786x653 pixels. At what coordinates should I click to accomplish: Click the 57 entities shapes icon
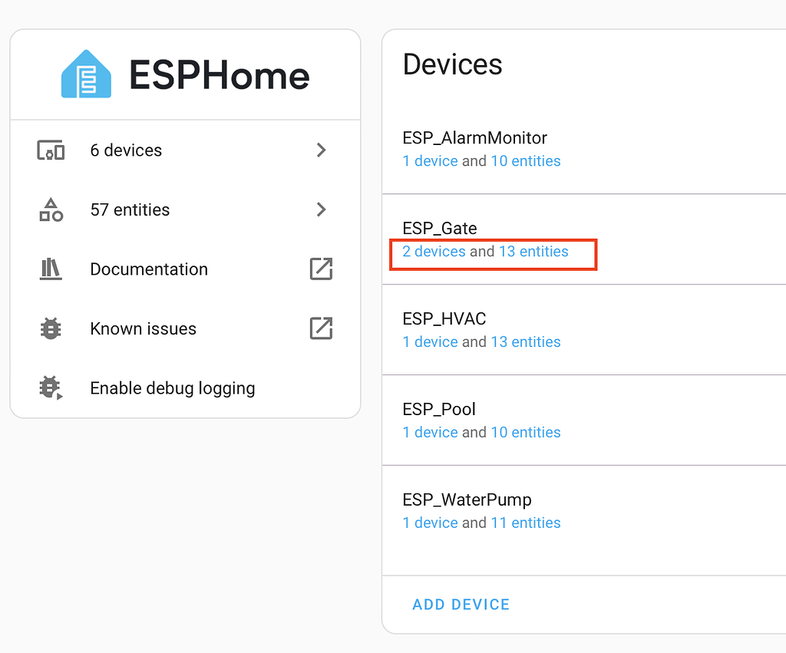51,209
